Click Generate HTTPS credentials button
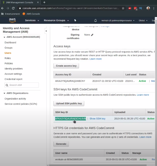This screenshot has width=157, height=166. 61,144
